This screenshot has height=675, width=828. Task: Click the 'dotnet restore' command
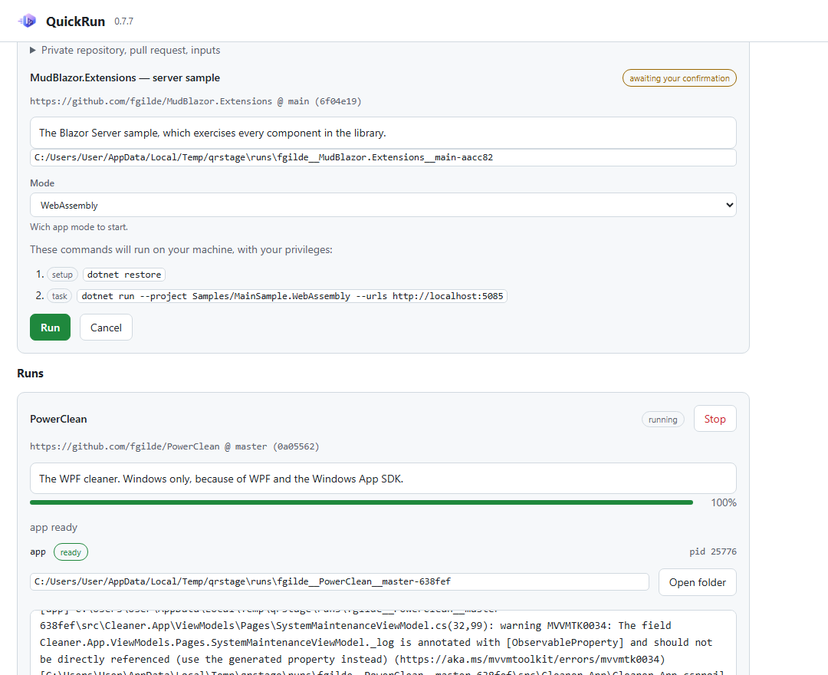(x=124, y=275)
